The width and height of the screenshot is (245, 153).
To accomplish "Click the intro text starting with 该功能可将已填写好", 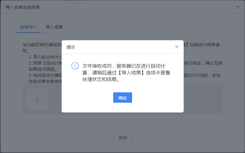I will (42, 45).
